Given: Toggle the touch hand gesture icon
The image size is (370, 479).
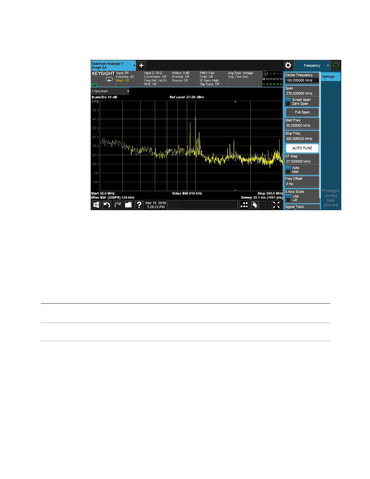Looking at the screenshot, I should [x=255, y=205].
